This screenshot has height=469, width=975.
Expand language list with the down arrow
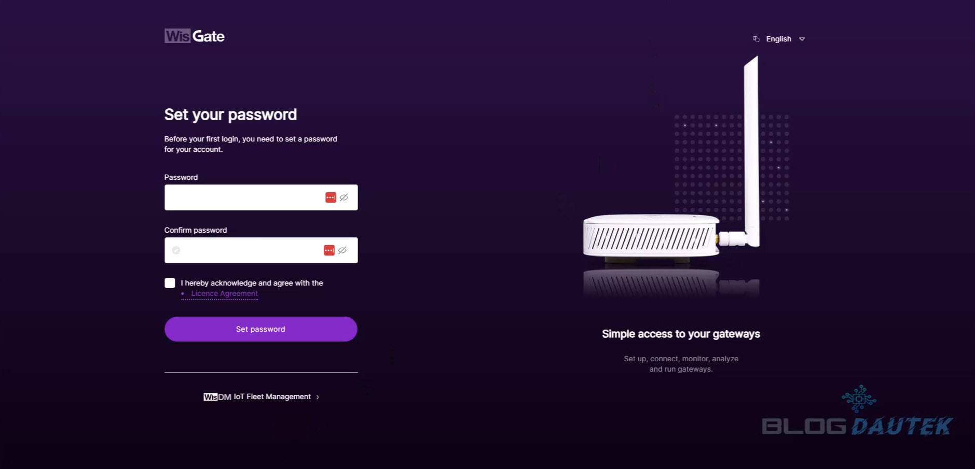802,39
